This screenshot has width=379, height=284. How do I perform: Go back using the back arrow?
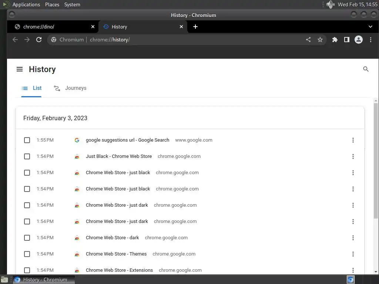pyautogui.click(x=15, y=40)
